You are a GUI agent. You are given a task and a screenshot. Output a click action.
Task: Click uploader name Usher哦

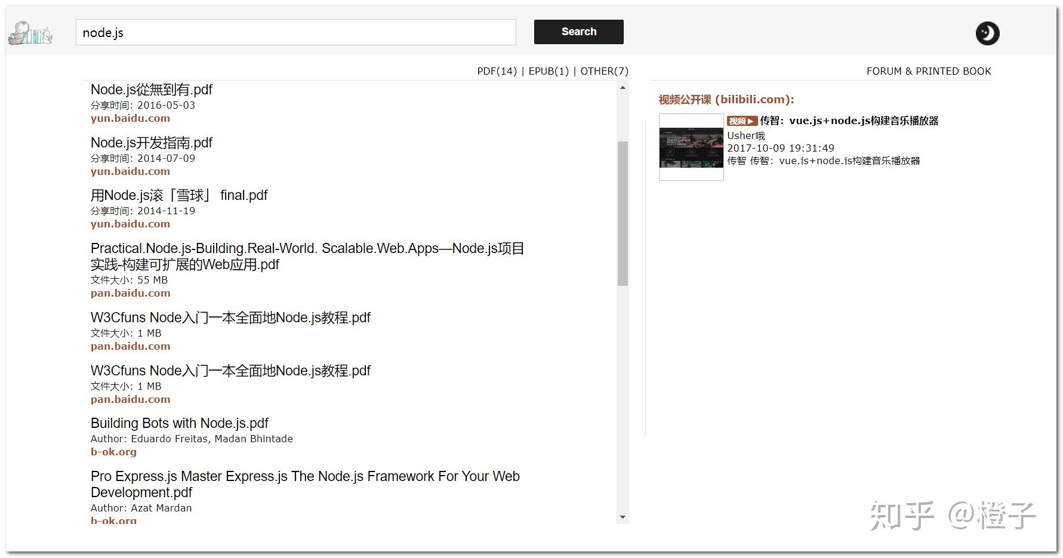coord(745,135)
